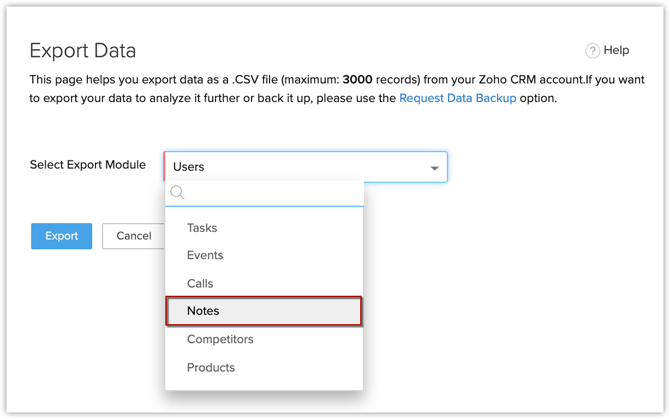This screenshot has width=670, height=419.
Task: Choose Products in the dropdown list
Action: coord(211,368)
